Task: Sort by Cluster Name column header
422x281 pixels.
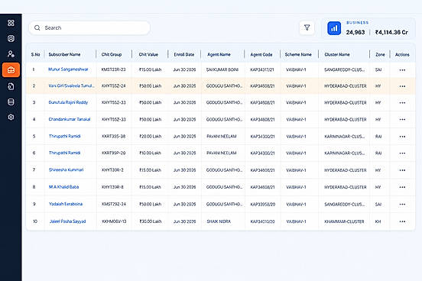Action: point(337,54)
